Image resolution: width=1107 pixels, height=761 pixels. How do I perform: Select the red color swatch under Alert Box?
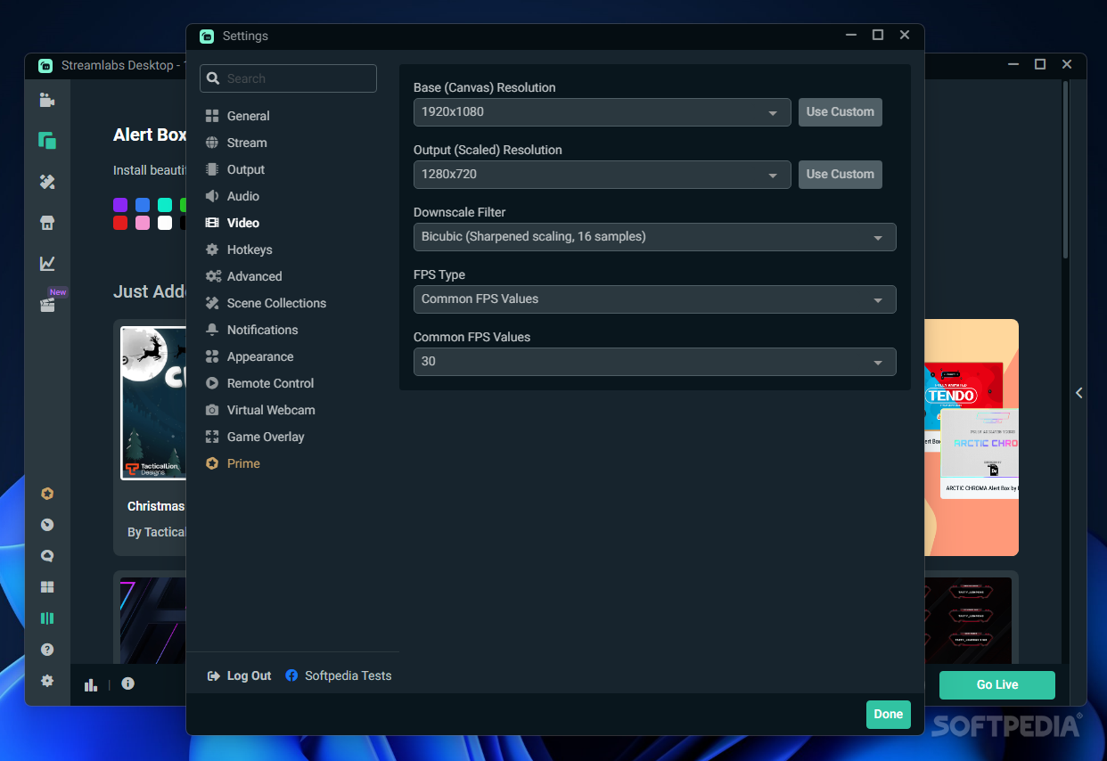[x=120, y=223]
